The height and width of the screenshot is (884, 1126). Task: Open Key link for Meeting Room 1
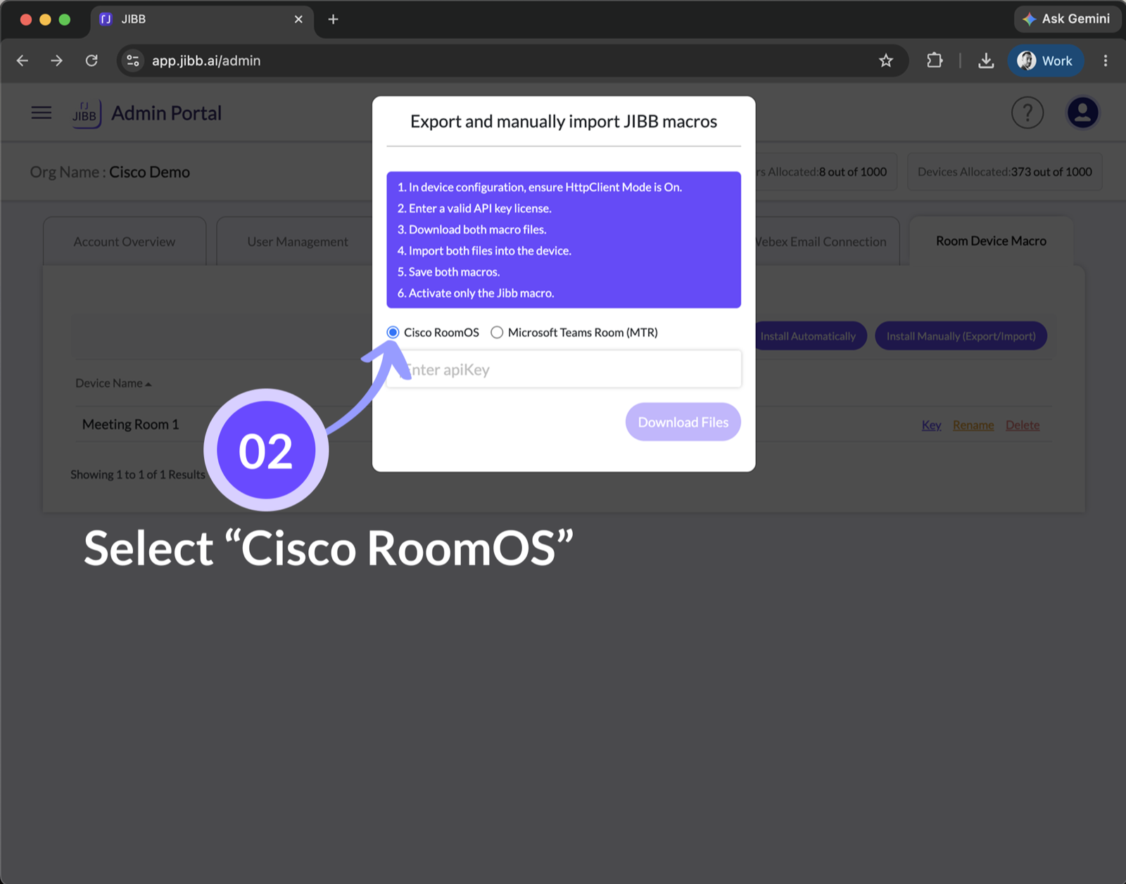931,425
